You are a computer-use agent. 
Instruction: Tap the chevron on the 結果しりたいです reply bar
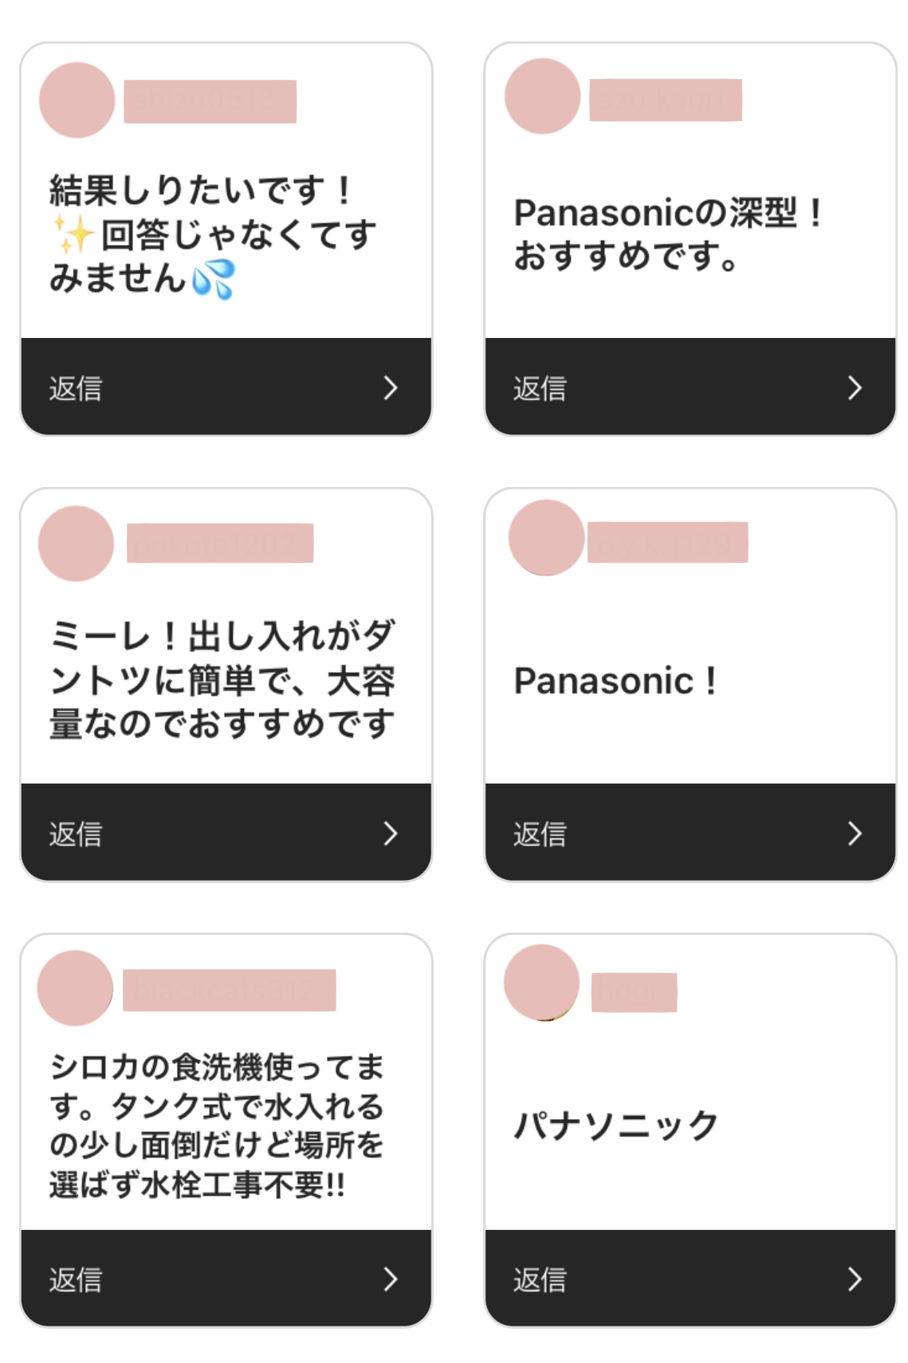coord(390,388)
